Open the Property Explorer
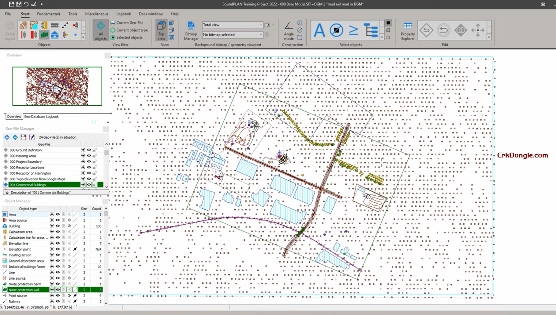556x315 pixels. coord(408,31)
